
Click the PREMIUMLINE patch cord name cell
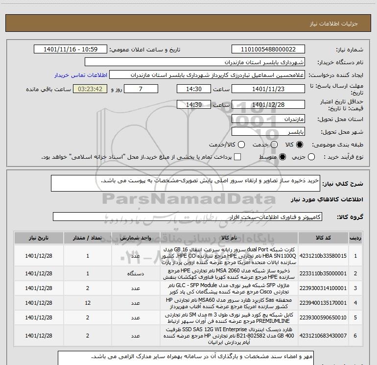pos(229,317)
